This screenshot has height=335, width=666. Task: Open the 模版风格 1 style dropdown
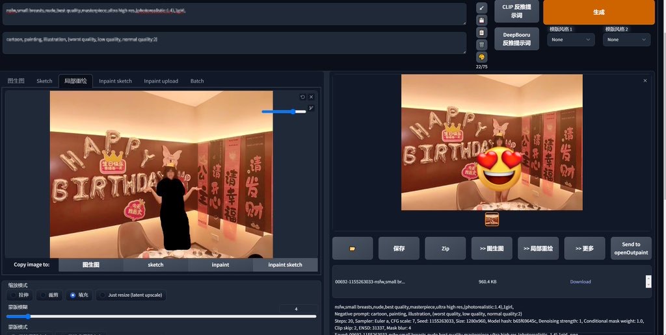pos(571,40)
